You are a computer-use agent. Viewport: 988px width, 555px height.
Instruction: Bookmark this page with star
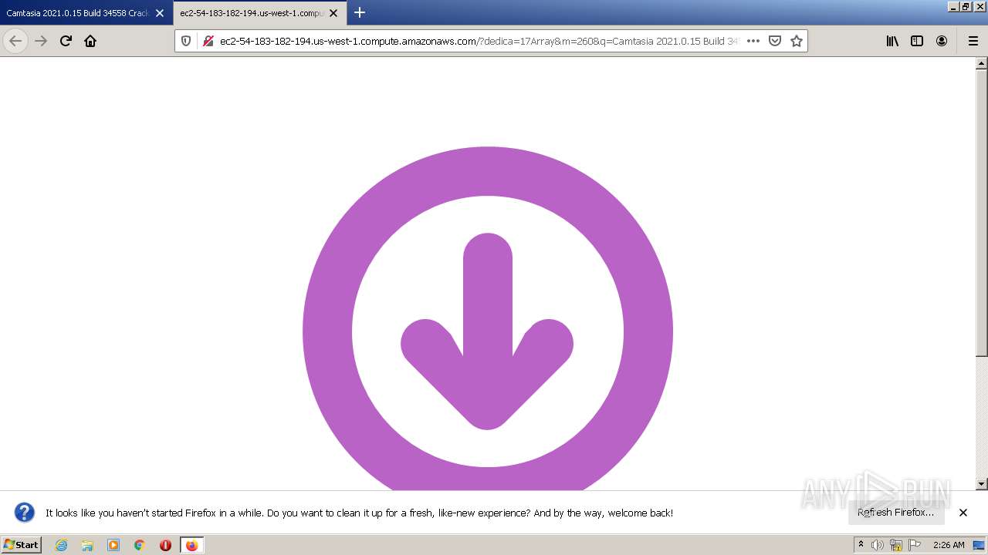[797, 41]
